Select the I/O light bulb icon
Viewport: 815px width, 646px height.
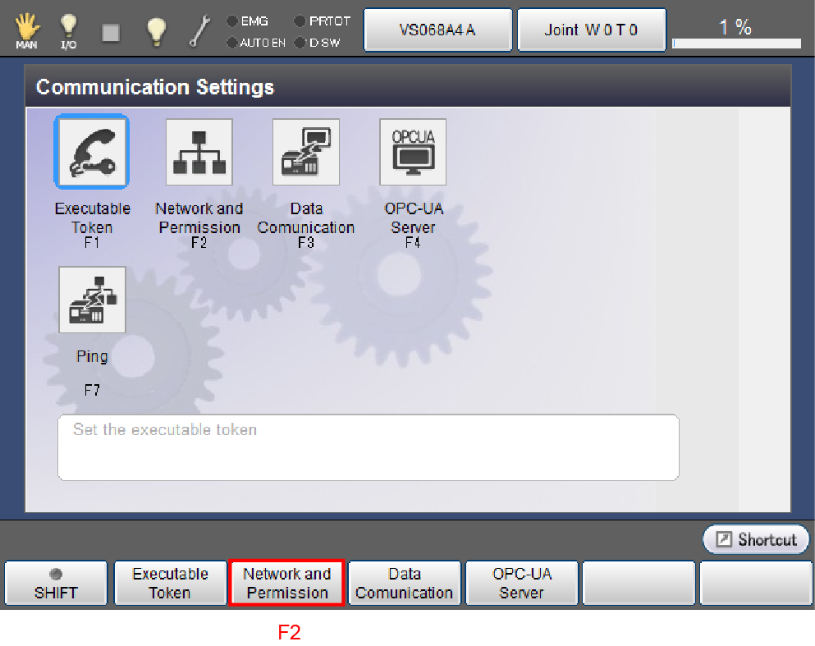coord(69,31)
